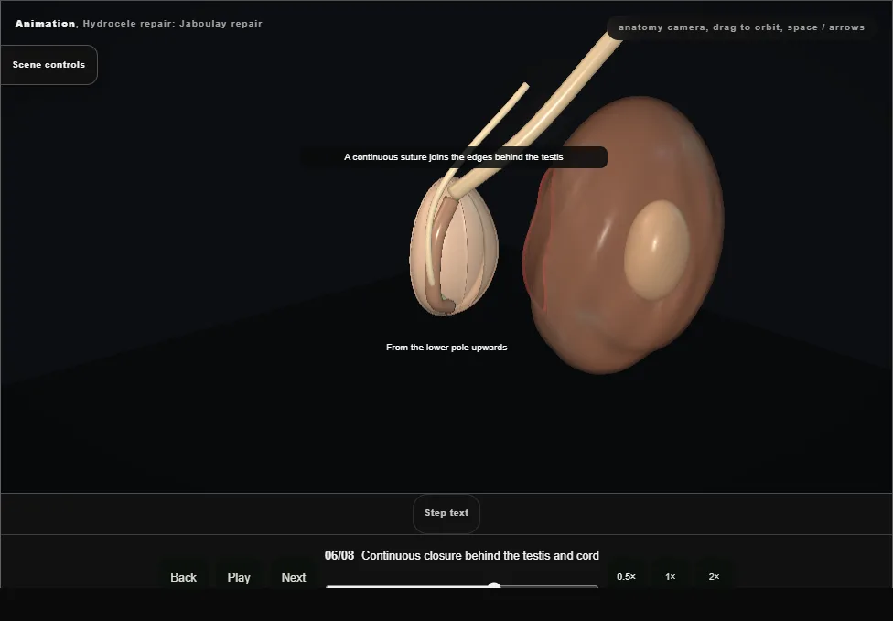Set playback speed to 2×
893x621 pixels.
click(715, 576)
